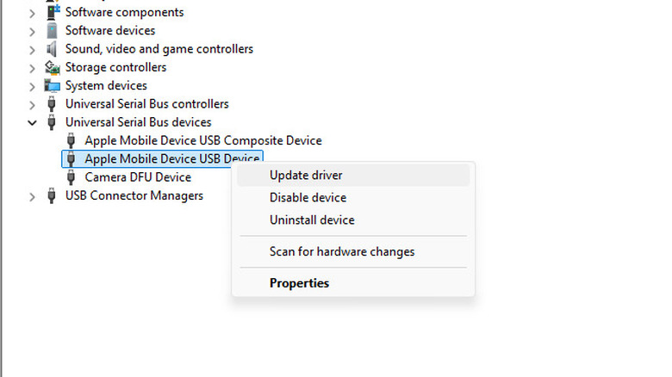Select Scan for hardware changes
The width and height of the screenshot is (672, 377).
342,252
